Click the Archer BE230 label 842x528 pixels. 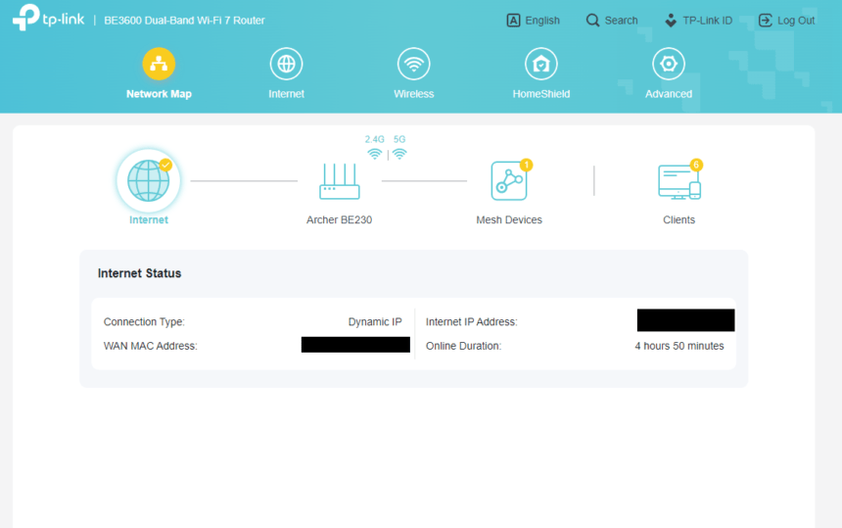click(340, 219)
